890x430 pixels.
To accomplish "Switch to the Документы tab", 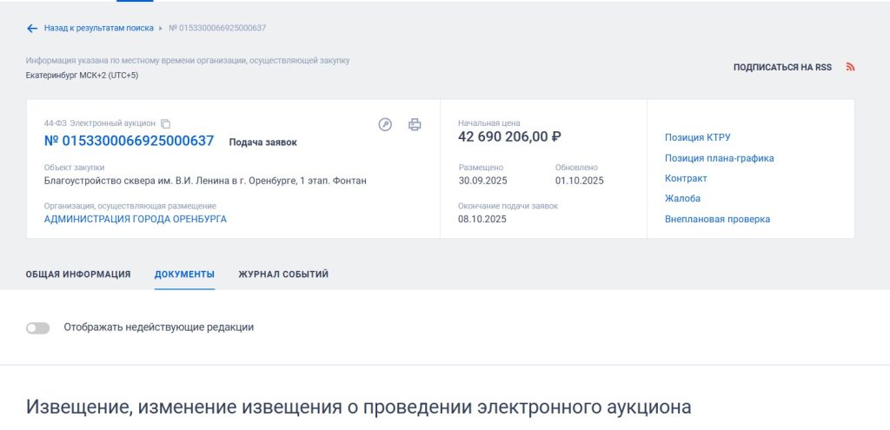I will point(184,275).
